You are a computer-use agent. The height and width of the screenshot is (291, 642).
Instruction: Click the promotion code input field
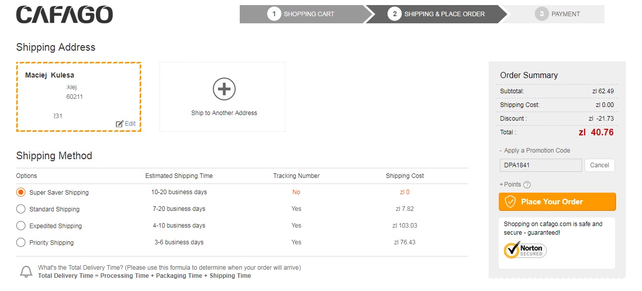click(x=540, y=165)
